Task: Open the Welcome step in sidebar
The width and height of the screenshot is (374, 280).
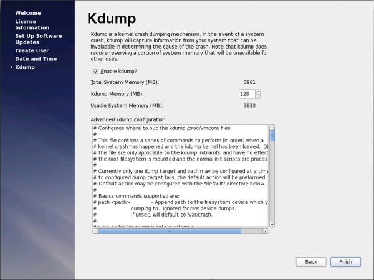Action: (27, 13)
